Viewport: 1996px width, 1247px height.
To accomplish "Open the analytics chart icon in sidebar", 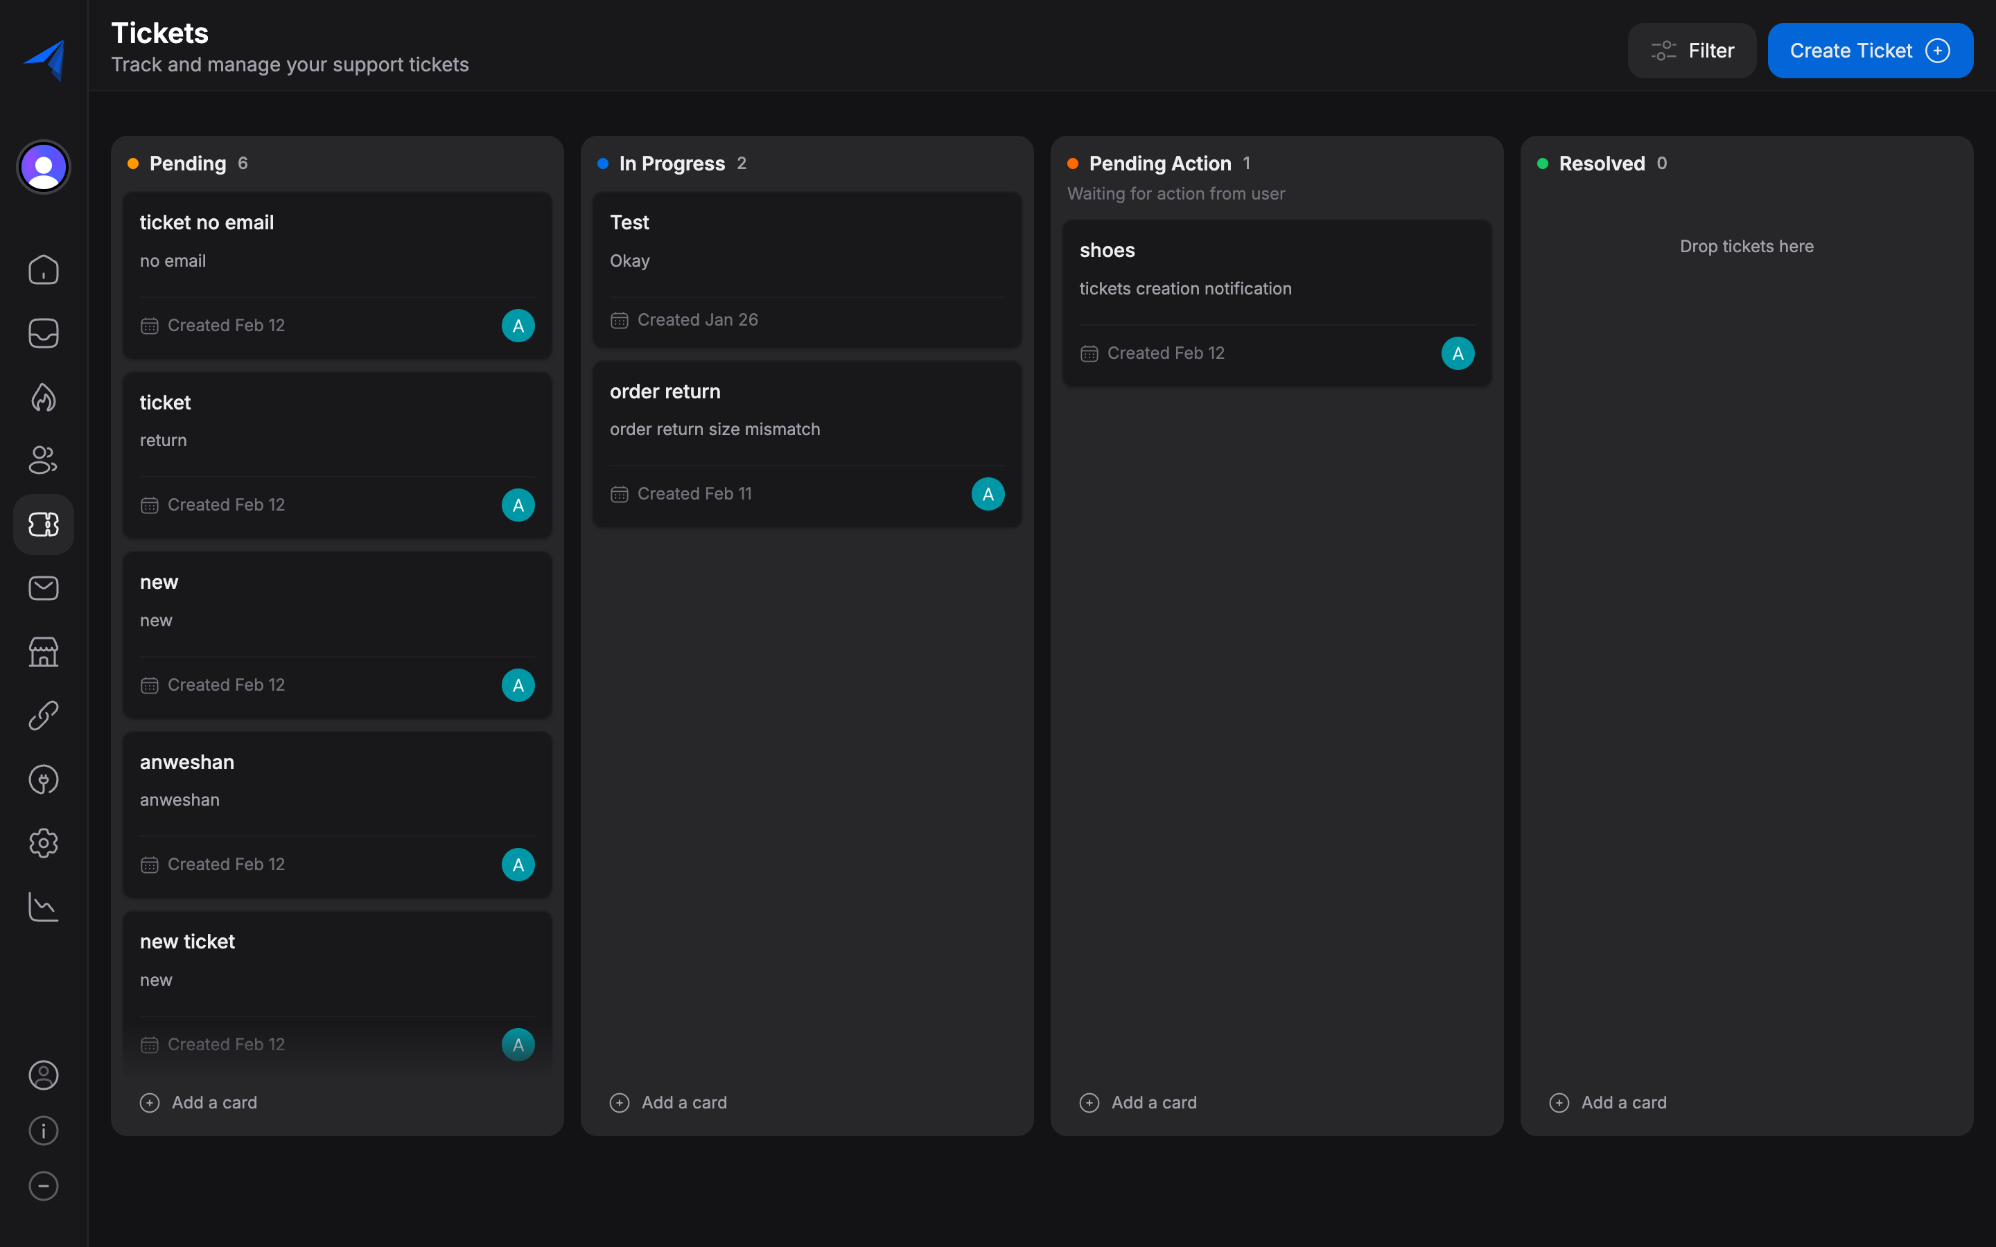I will (x=44, y=906).
